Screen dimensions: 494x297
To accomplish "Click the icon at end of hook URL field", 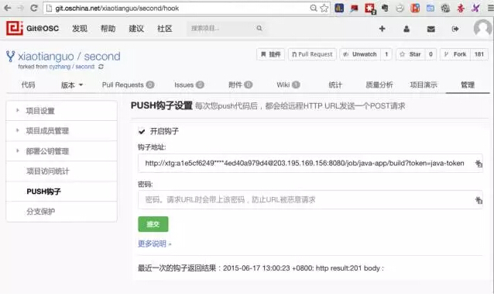I will pyautogui.click(x=479, y=163).
